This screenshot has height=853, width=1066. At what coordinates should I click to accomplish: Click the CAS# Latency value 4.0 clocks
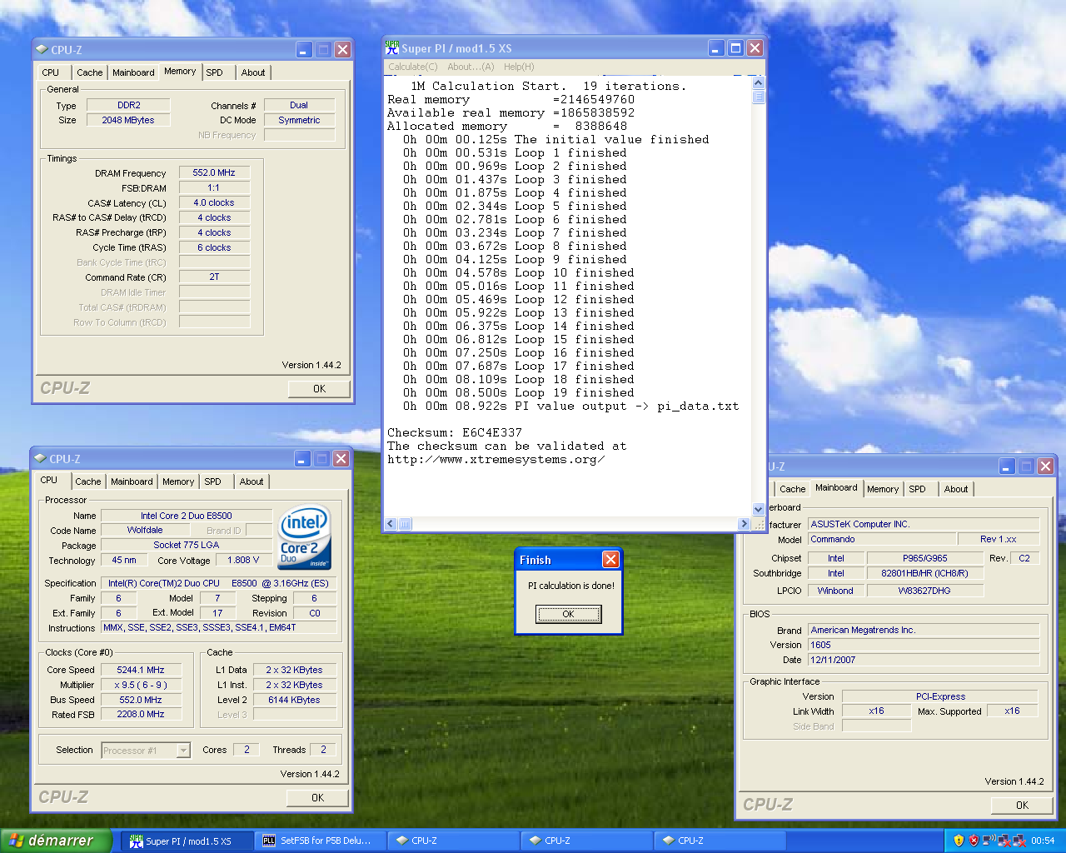[214, 203]
